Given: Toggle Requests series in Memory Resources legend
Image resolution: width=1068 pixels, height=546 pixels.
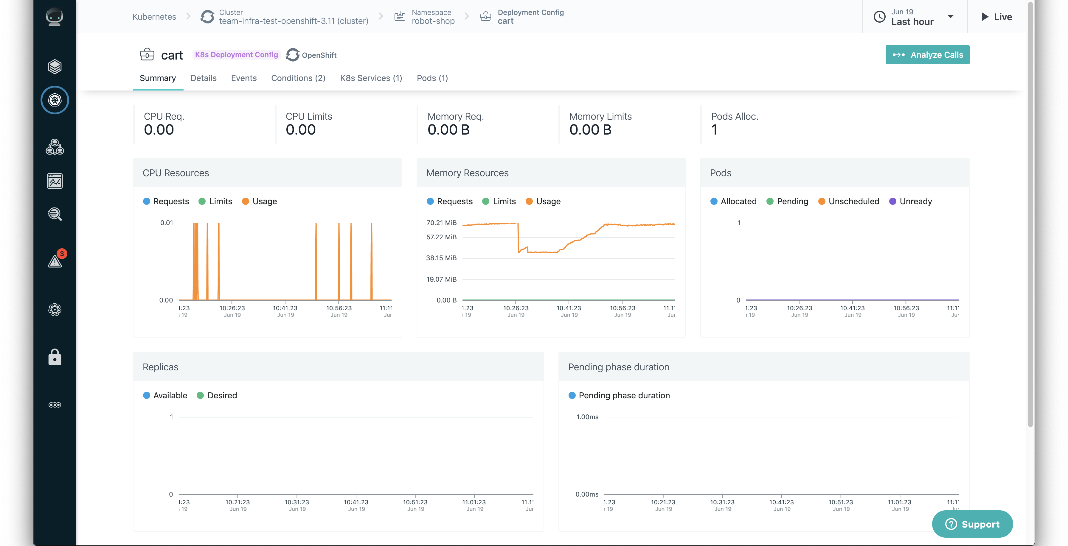Looking at the screenshot, I should coord(449,201).
